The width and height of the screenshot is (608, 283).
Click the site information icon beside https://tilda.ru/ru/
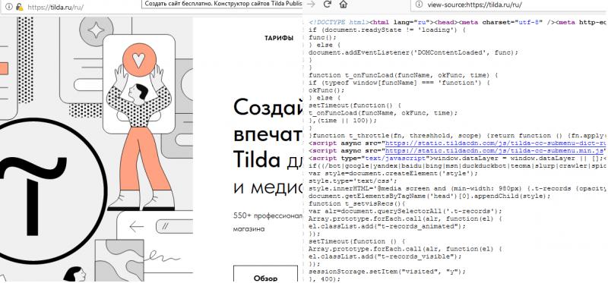(9, 7)
